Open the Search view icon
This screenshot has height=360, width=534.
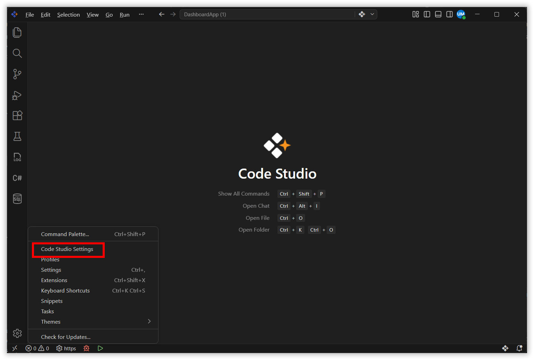[17, 53]
